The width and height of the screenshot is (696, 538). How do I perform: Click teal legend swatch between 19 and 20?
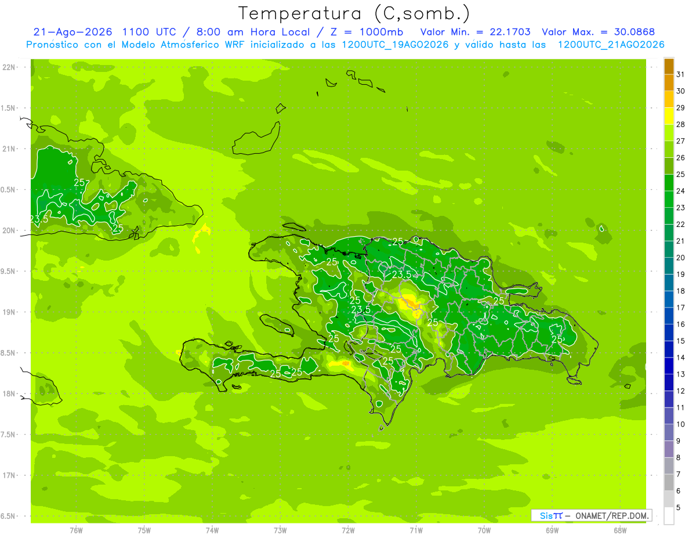[x=669, y=266]
